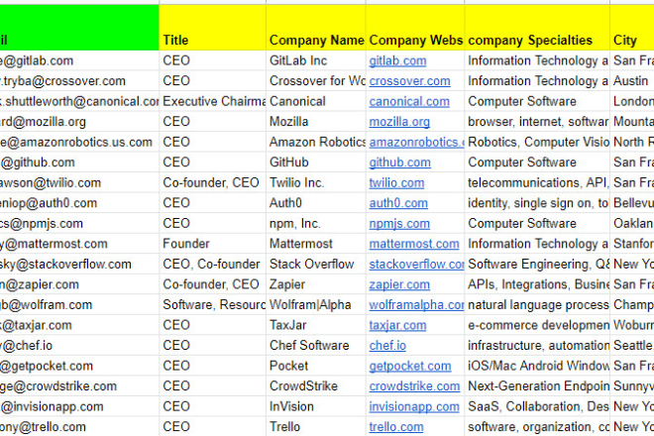
Task: Select the npm, Inc. company cell
Action: [316, 224]
